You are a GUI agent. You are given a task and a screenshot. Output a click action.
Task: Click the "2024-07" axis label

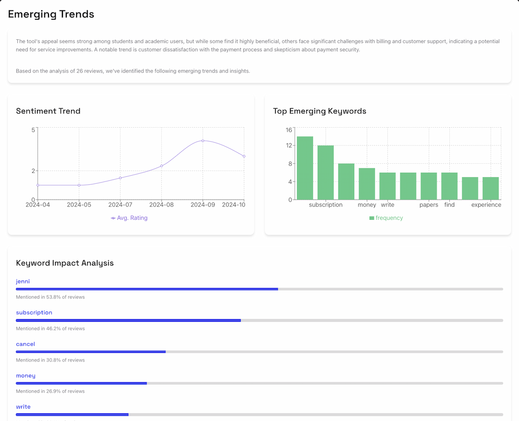pos(120,204)
